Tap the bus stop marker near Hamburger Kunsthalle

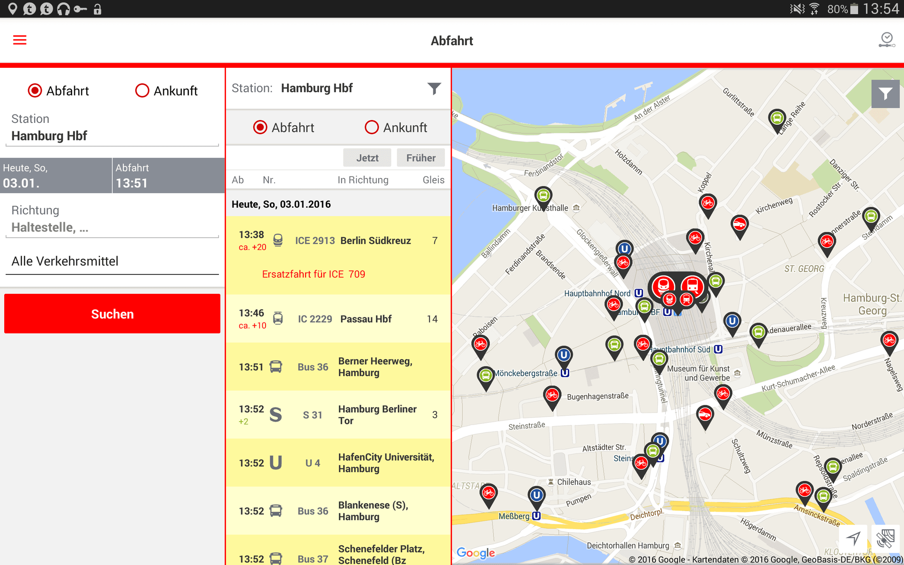pos(543,197)
